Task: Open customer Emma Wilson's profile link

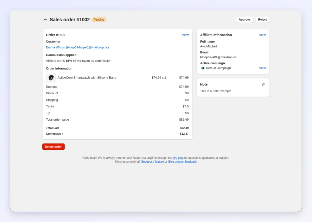Action: [77, 47]
